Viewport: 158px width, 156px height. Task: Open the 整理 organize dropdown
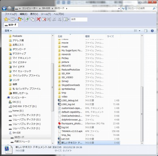click(8, 31)
